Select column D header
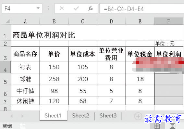Screen dimensions: 184x129 pyautogui.click(x=111, y=21)
